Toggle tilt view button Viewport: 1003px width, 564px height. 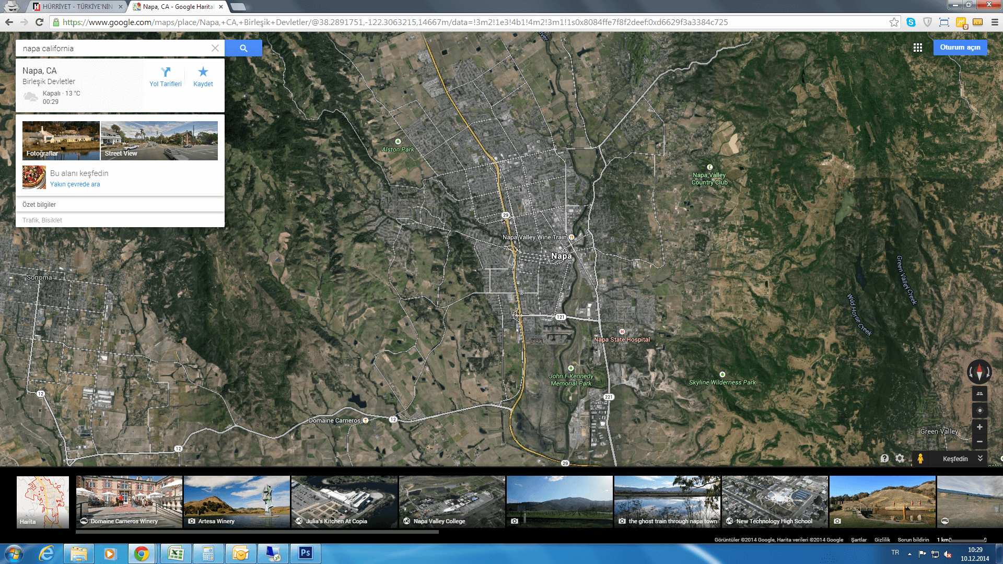979,394
